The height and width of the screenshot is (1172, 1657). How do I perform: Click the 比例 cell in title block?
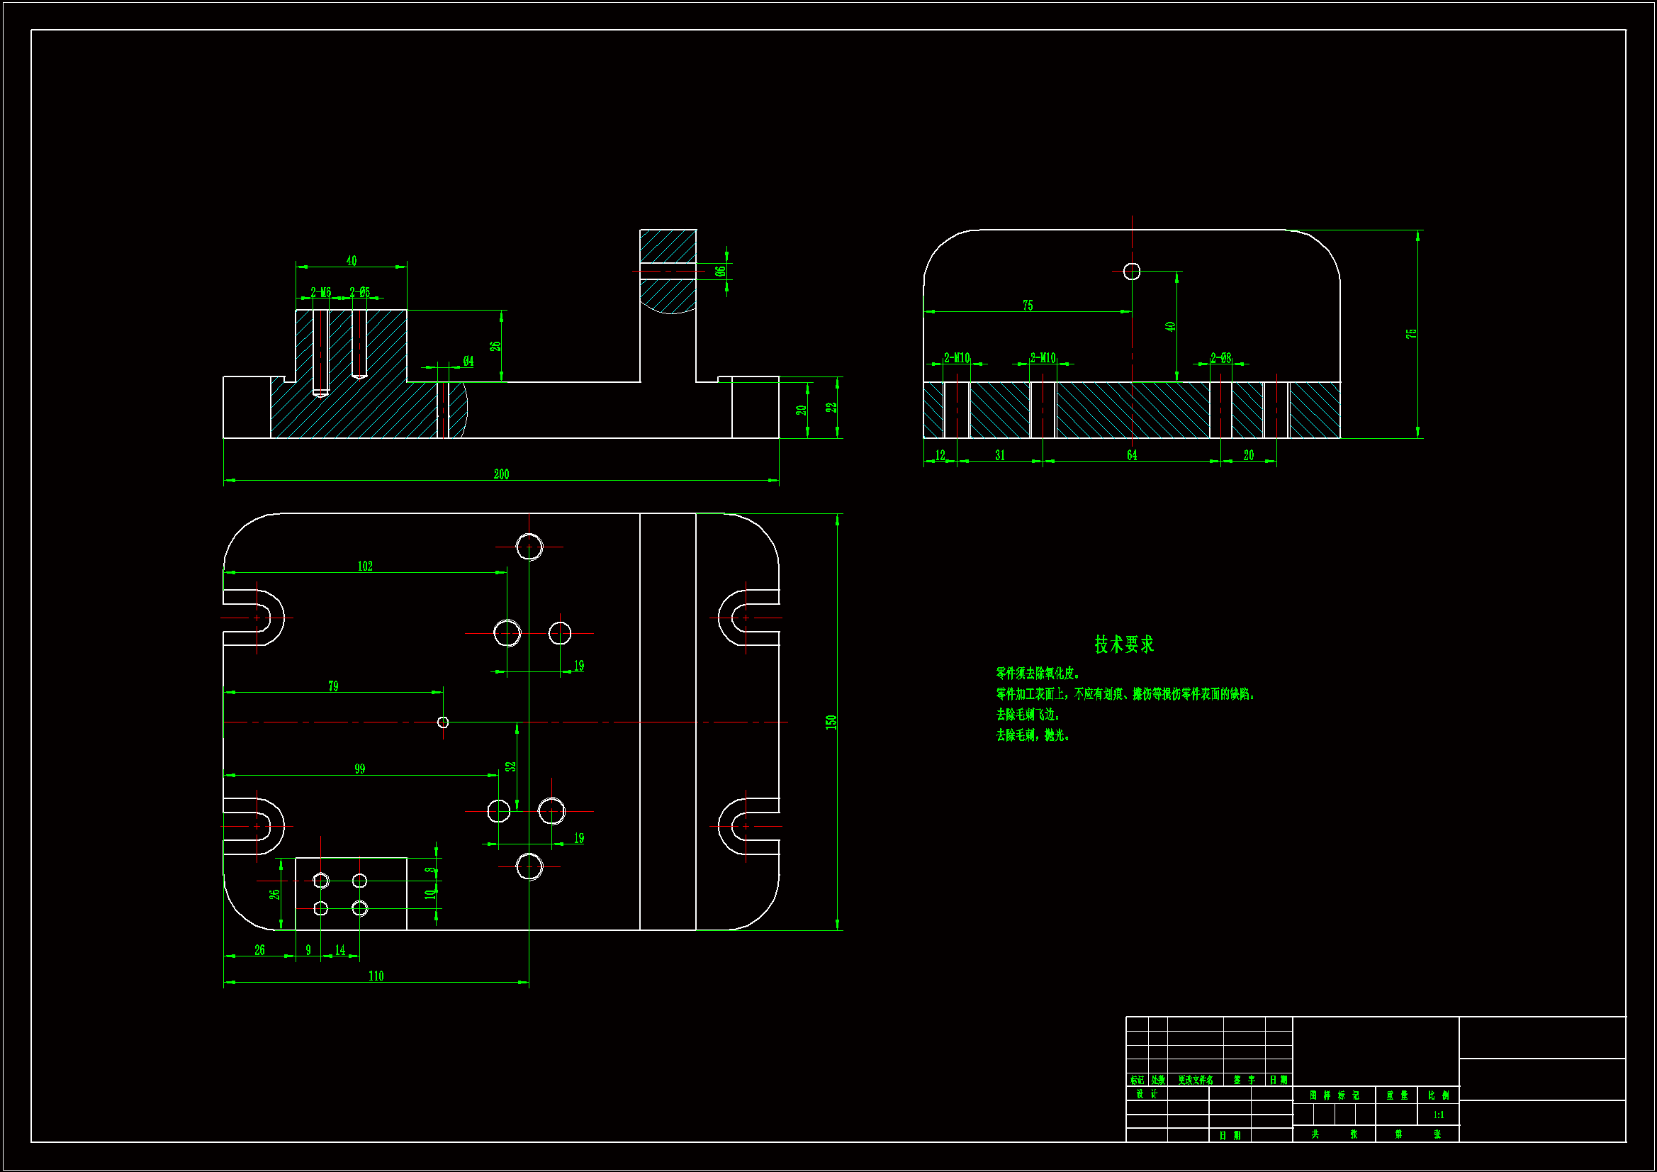tap(1438, 1095)
